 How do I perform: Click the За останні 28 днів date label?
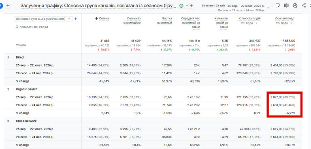[213, 6]
